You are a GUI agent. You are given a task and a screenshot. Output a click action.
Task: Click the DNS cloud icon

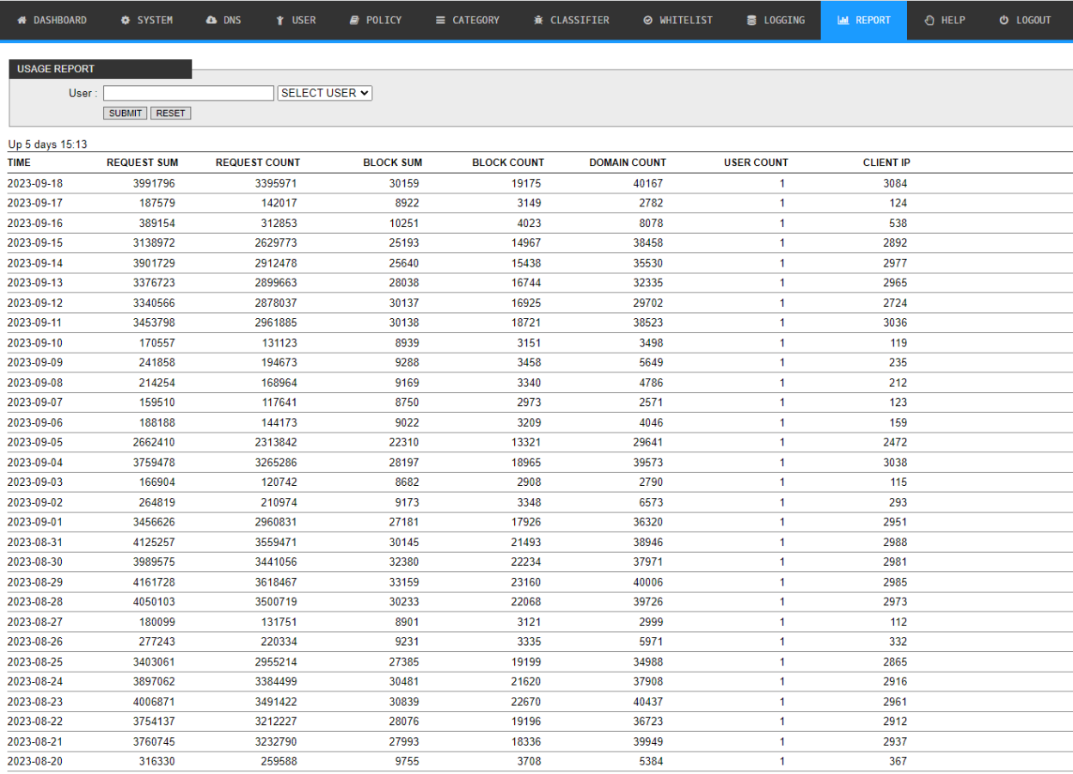pyautogui.click(x=212, y=21)
